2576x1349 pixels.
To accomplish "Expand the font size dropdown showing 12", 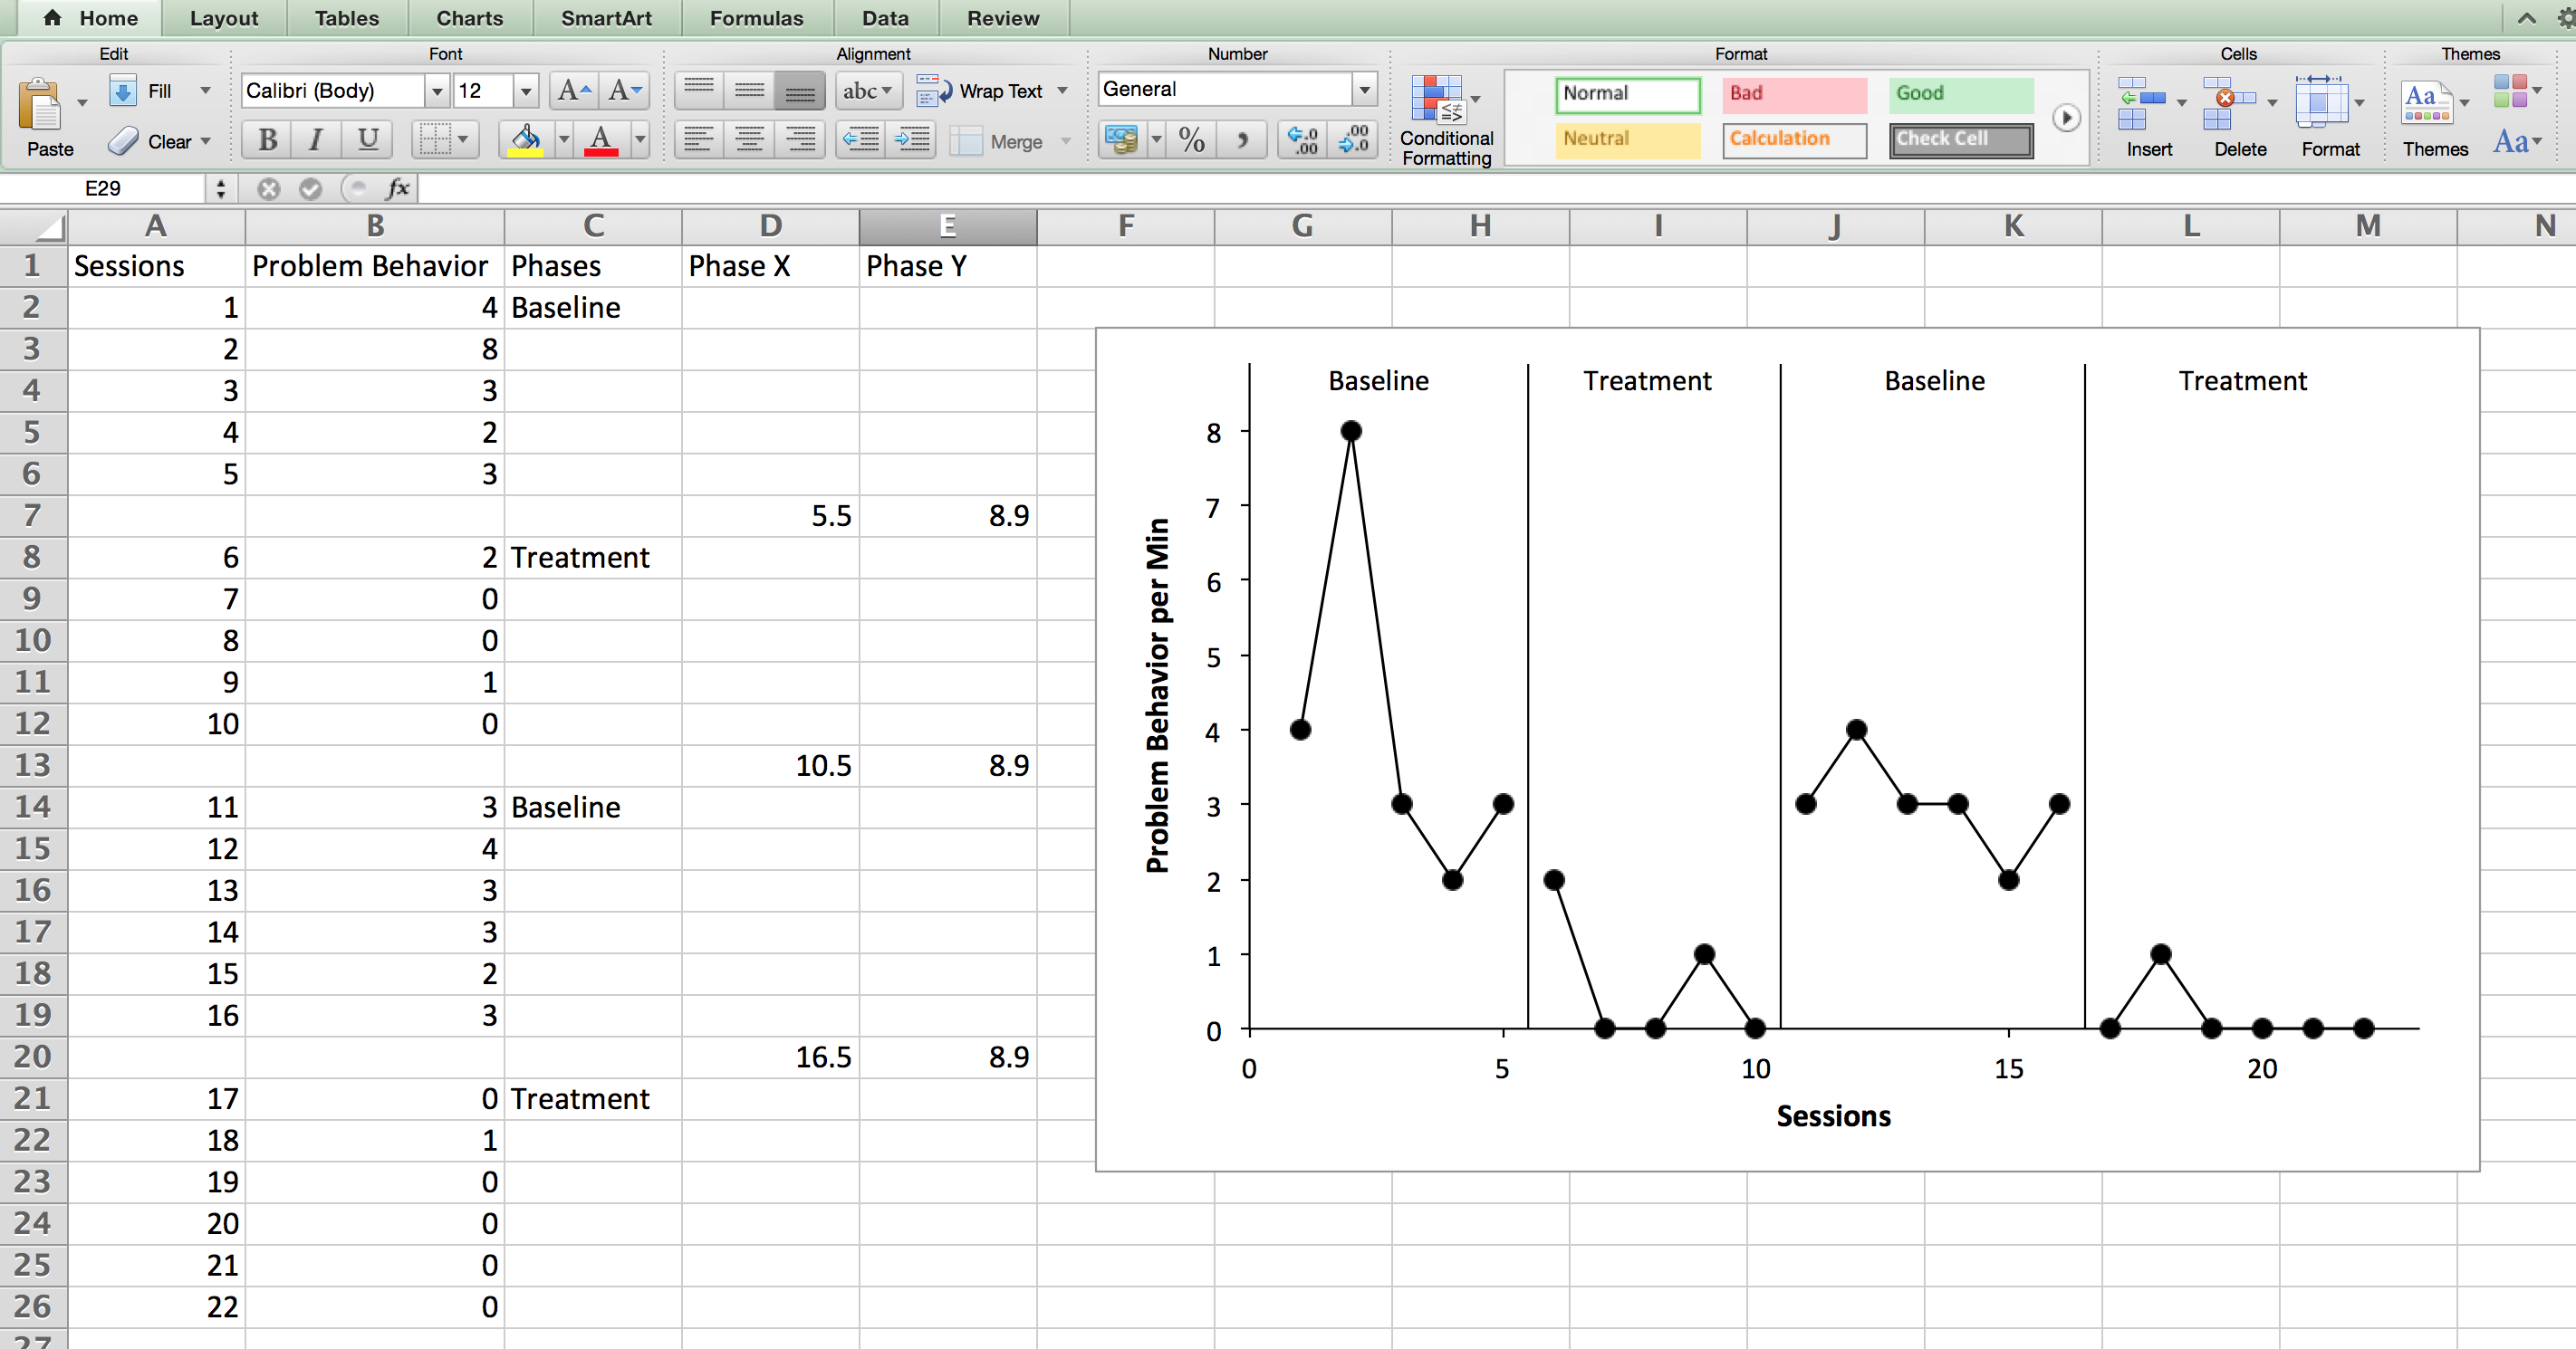I will point(526,91).
